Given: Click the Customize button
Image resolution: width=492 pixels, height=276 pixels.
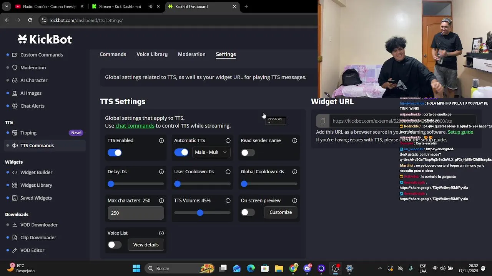Looking at the screenshot, I should [x=281, y=212].
